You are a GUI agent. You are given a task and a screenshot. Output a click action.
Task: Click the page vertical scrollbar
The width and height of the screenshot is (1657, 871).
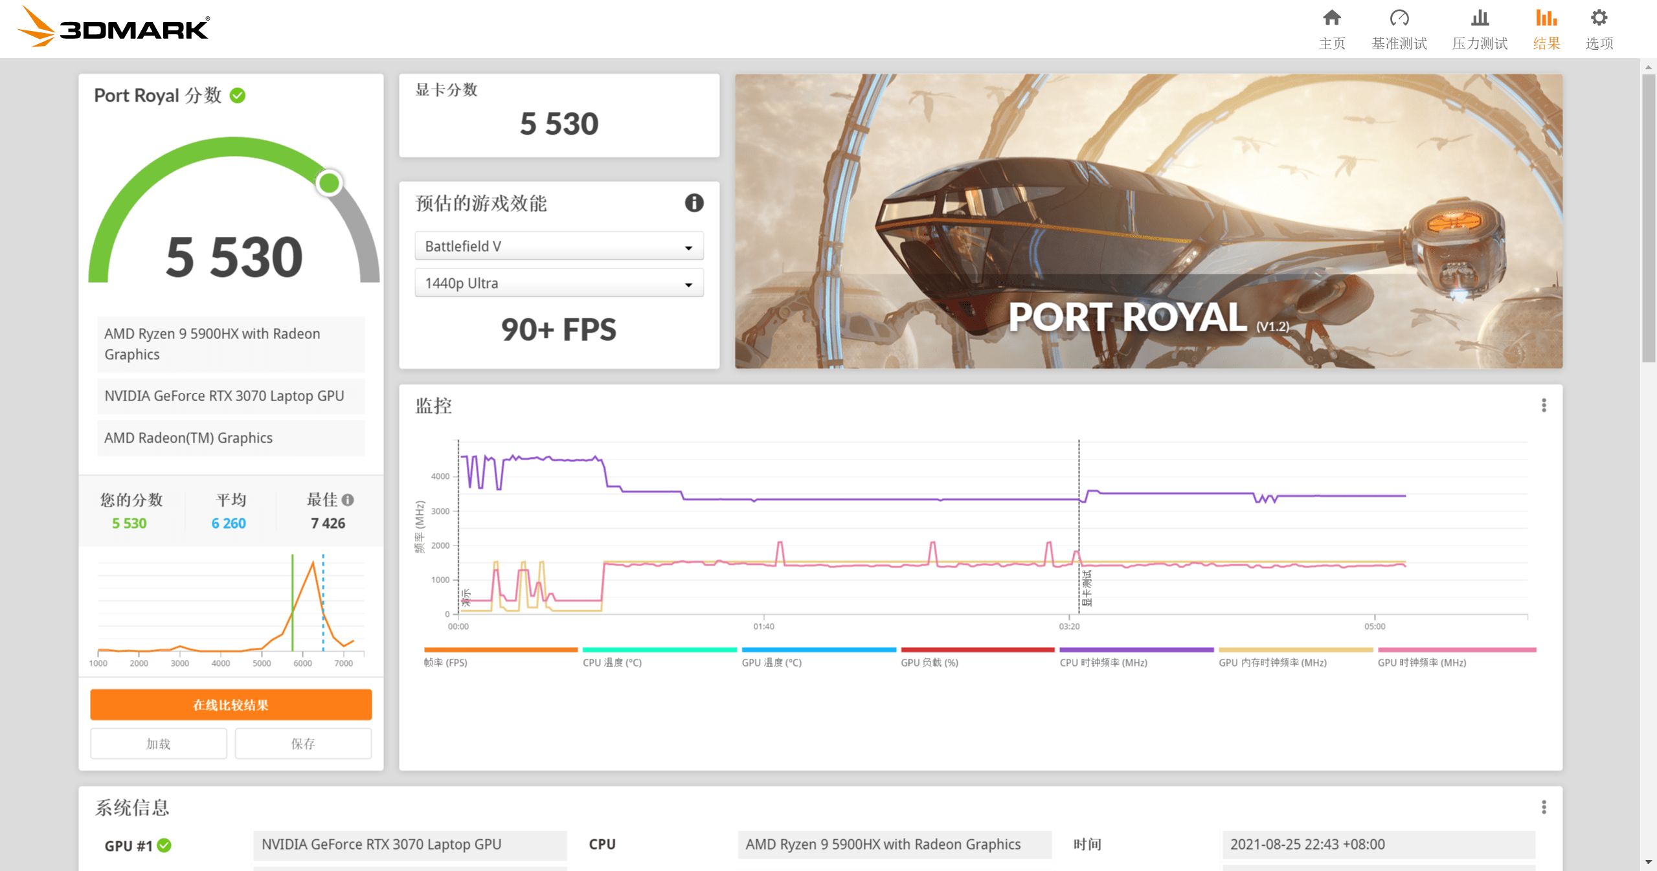pos(1649,220)
